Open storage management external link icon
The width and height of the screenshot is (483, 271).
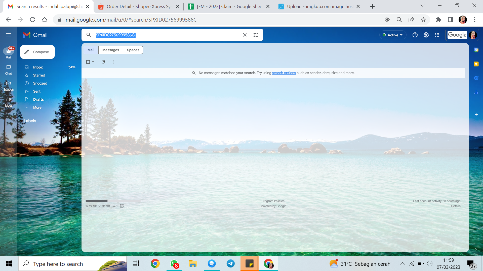(122, 206)
